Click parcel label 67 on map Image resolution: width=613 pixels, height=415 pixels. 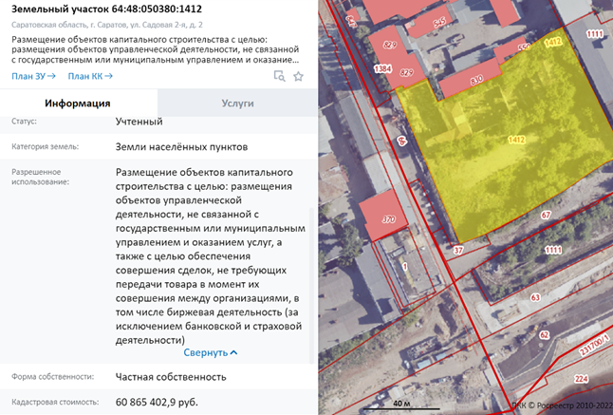[546, 216]
